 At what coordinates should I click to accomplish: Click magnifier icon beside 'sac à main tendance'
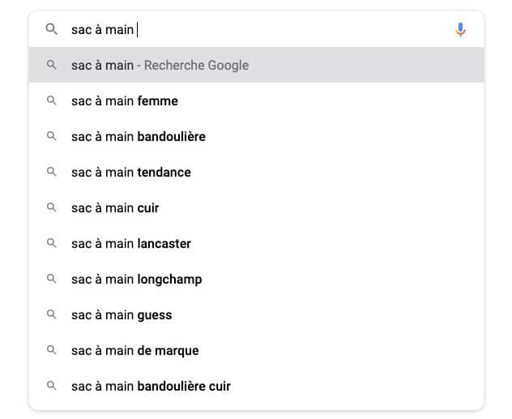coord(52,172)
